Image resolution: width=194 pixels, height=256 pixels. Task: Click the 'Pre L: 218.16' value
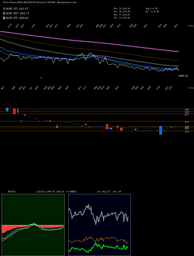(122, 15)
